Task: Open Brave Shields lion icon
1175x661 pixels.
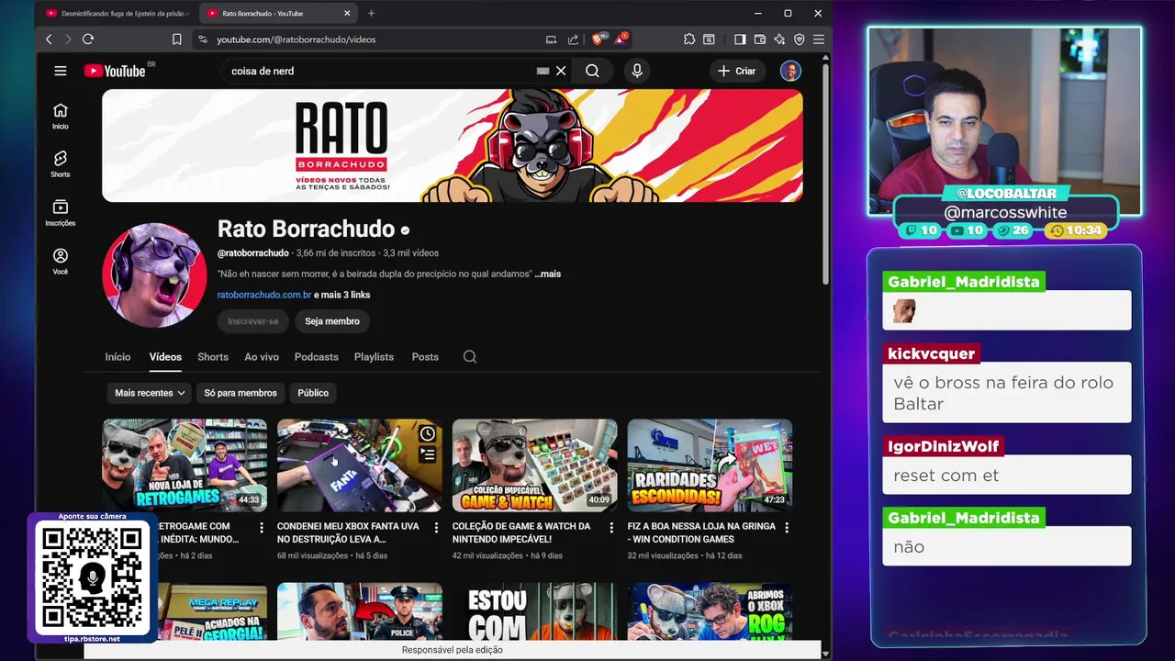Action: click(x=598, y=39)
